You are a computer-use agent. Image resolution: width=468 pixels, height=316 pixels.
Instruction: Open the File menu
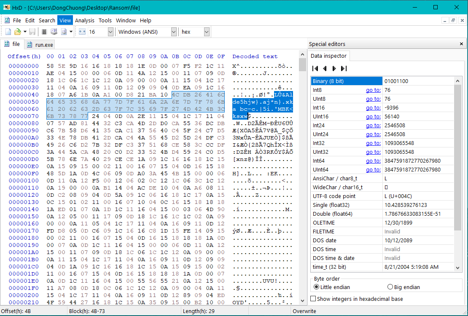pos(17,20)
